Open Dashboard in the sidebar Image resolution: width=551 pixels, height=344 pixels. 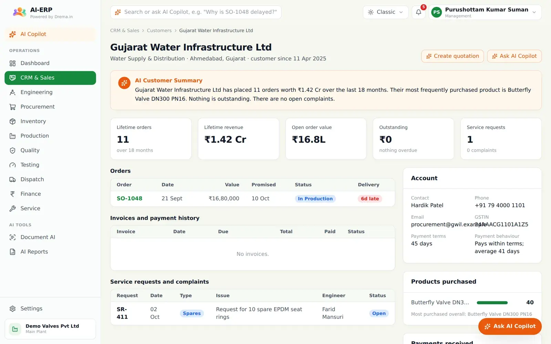(x=50, y=63)
